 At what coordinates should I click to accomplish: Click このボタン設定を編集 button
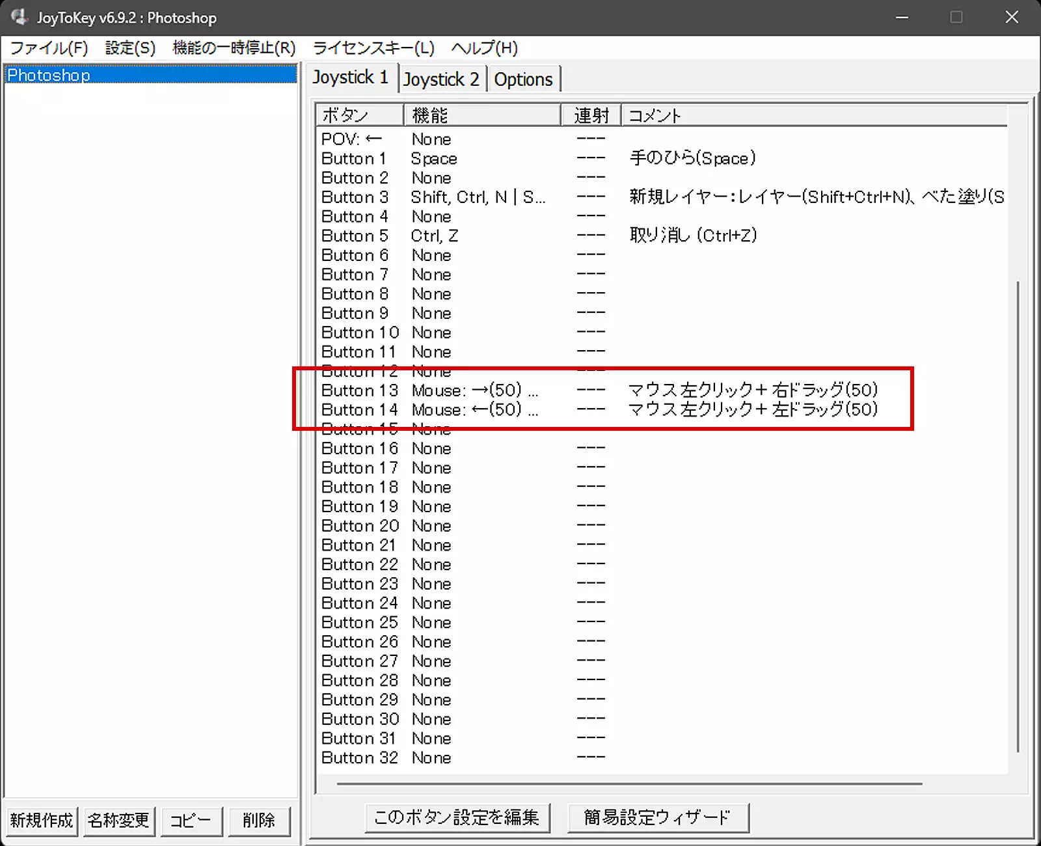pos(457,817)
